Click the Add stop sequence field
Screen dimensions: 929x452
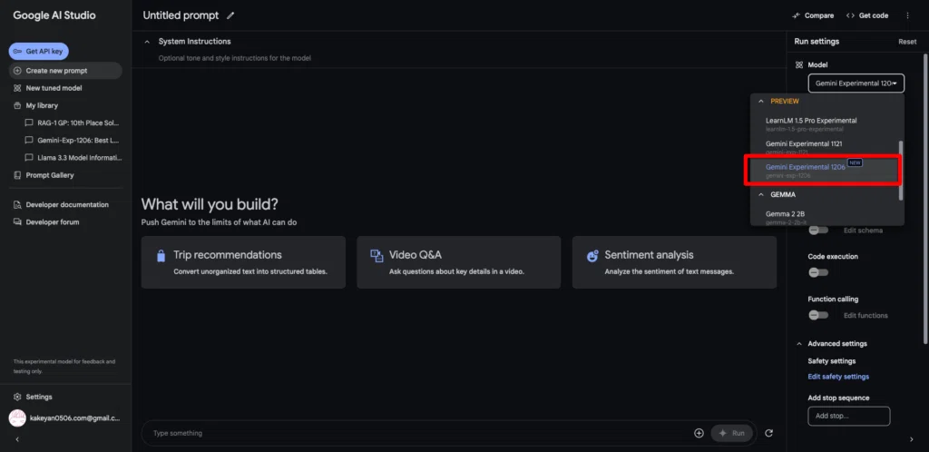[x=848, y=416]
